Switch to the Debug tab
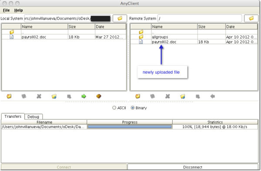 click(33, 116)
